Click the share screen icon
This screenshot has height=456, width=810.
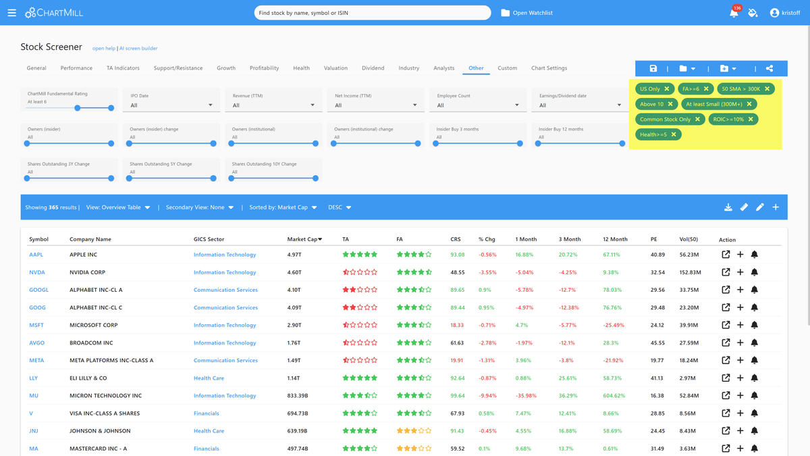[769, 68]
